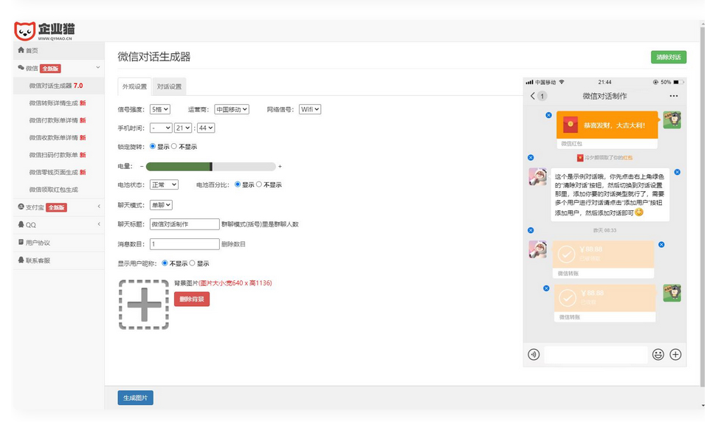The image size is (707, 422).
Task: Select 不显示 for 显示用户昵称
Action: point(165,263)
